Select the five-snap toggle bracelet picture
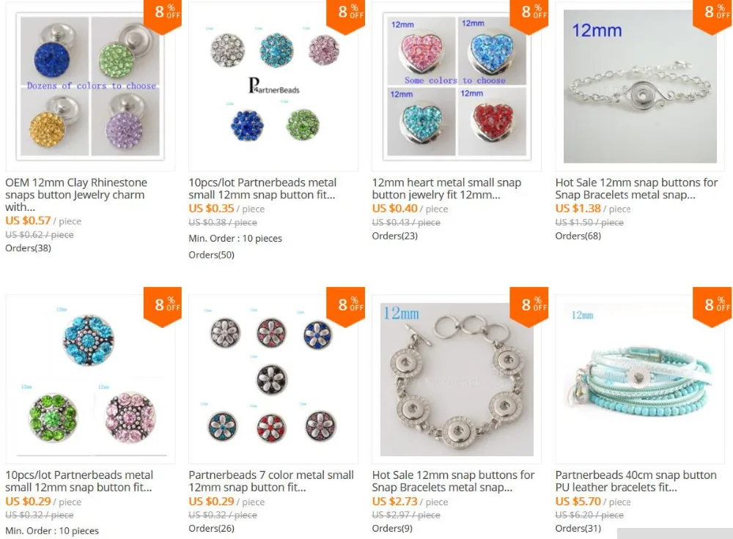The width and height of the screenshot is (733, 539). pos(457,379)
